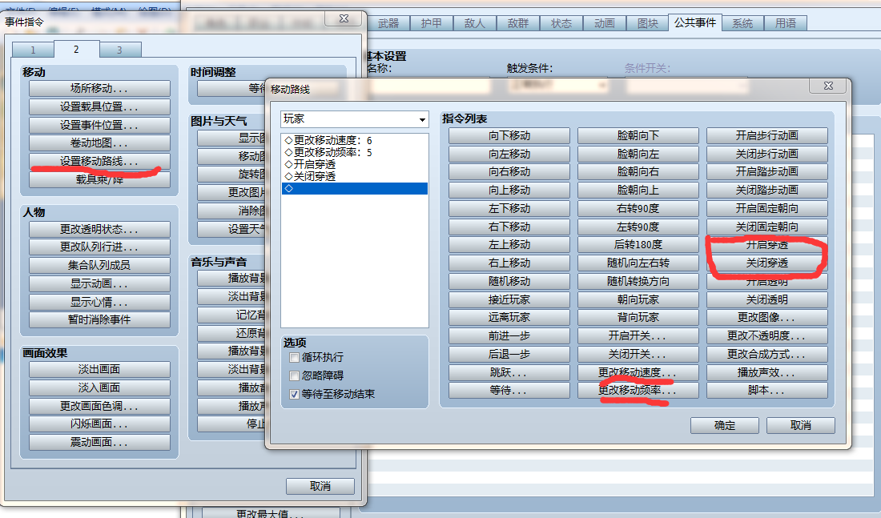Click 集合队列成员 event command
The height and width of the screenshot is (518, 881).
tap(99, 265)
